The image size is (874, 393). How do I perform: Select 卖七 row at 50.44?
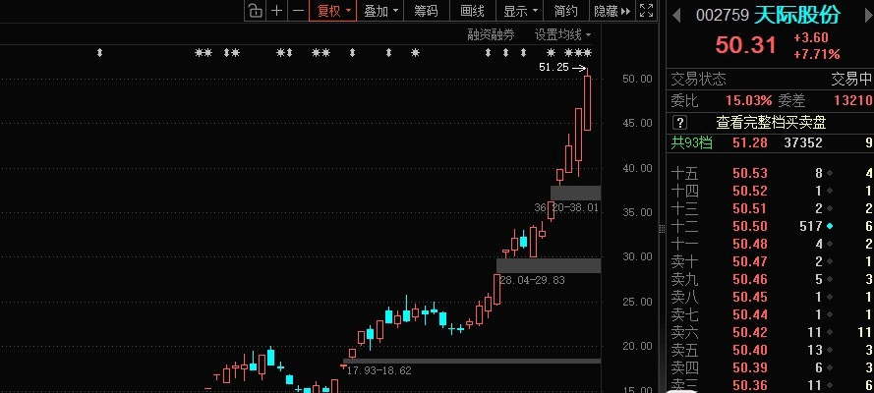771,314
